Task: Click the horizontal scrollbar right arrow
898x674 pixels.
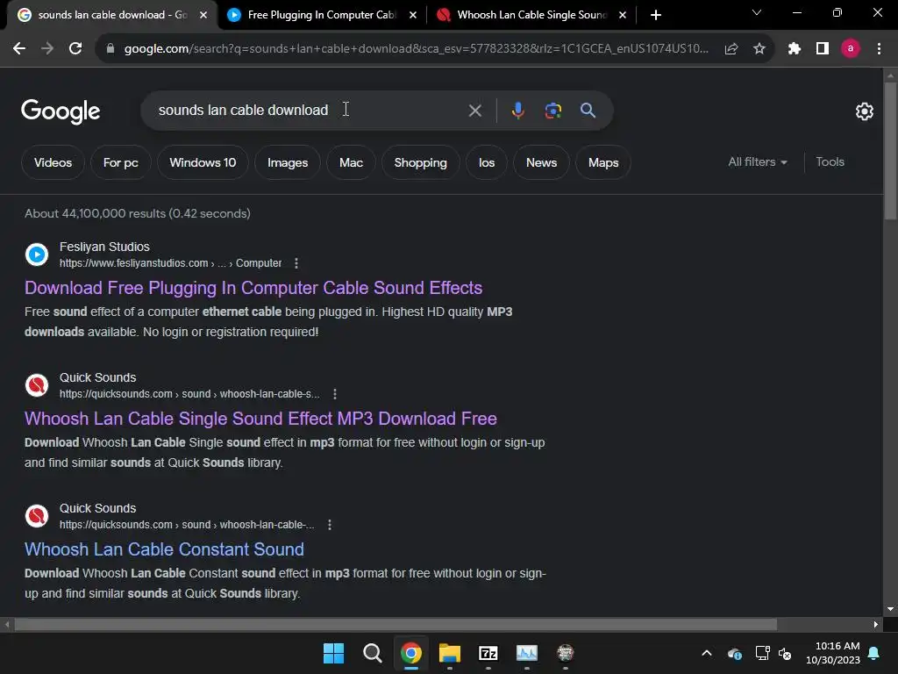Action: (875, 624)
